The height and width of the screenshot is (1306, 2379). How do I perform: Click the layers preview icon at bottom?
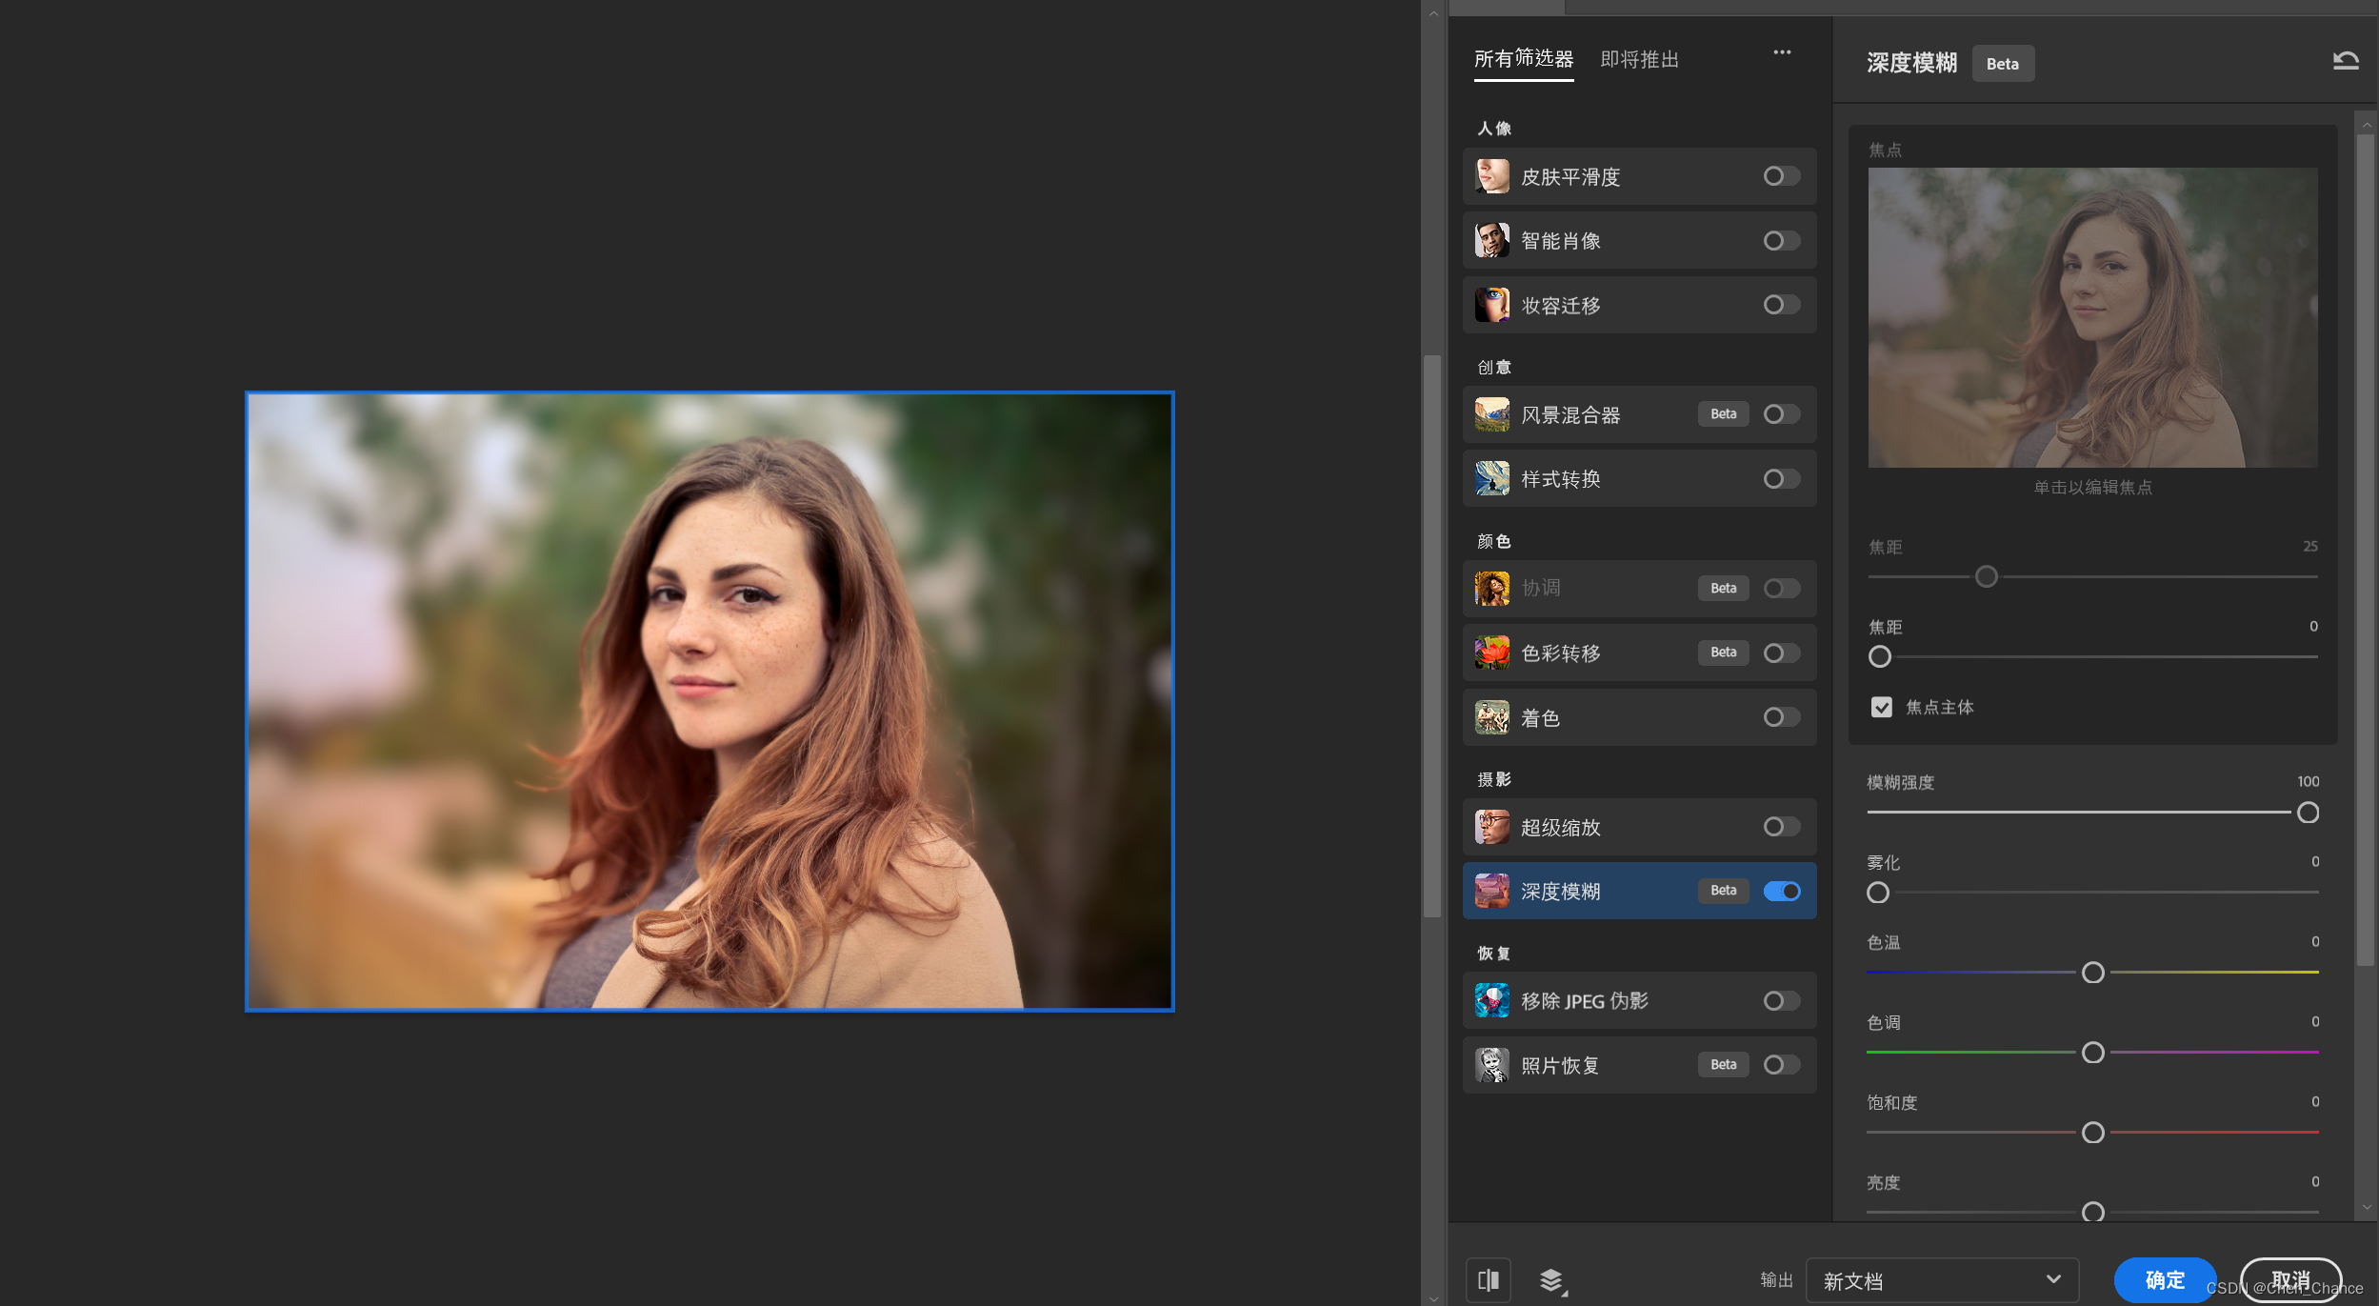coord(1551,1279)
